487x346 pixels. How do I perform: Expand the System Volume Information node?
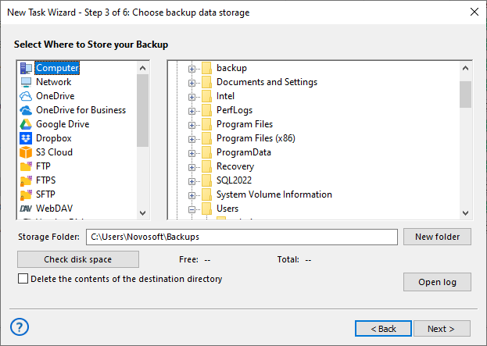click(192, 195)
